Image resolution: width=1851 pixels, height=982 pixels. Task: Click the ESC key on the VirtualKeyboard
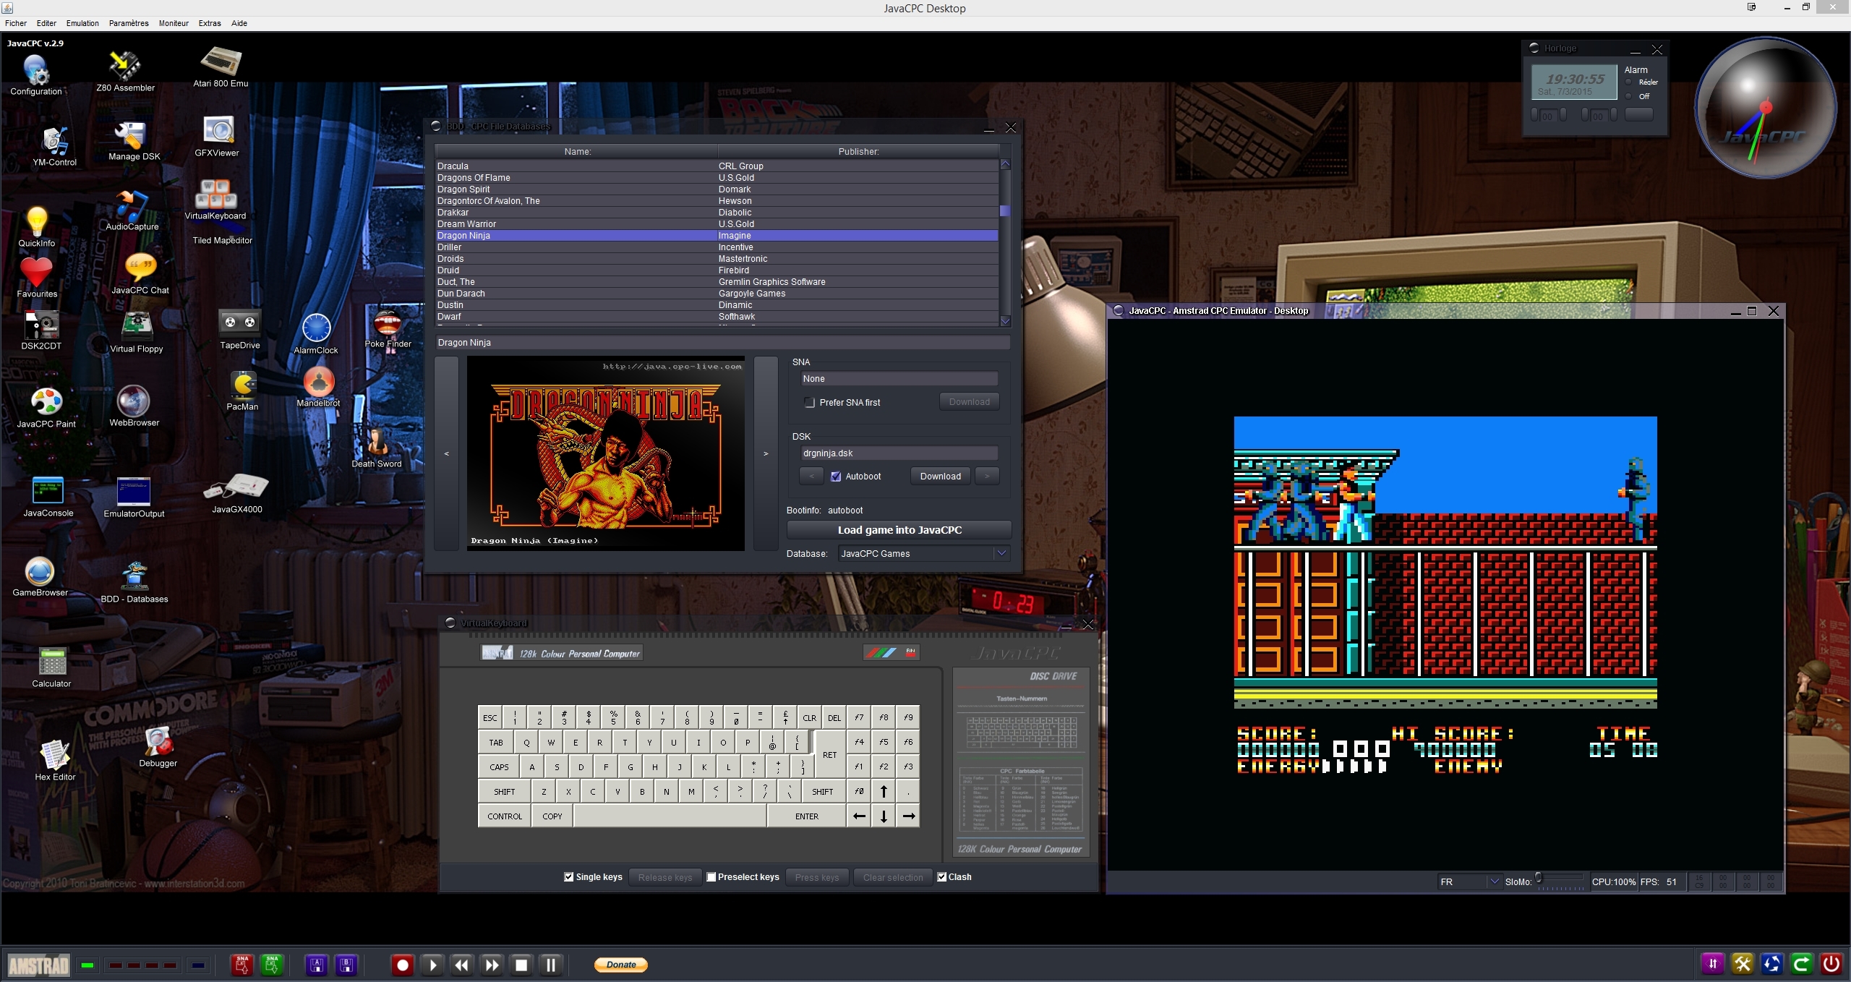(x=490, y=718)
